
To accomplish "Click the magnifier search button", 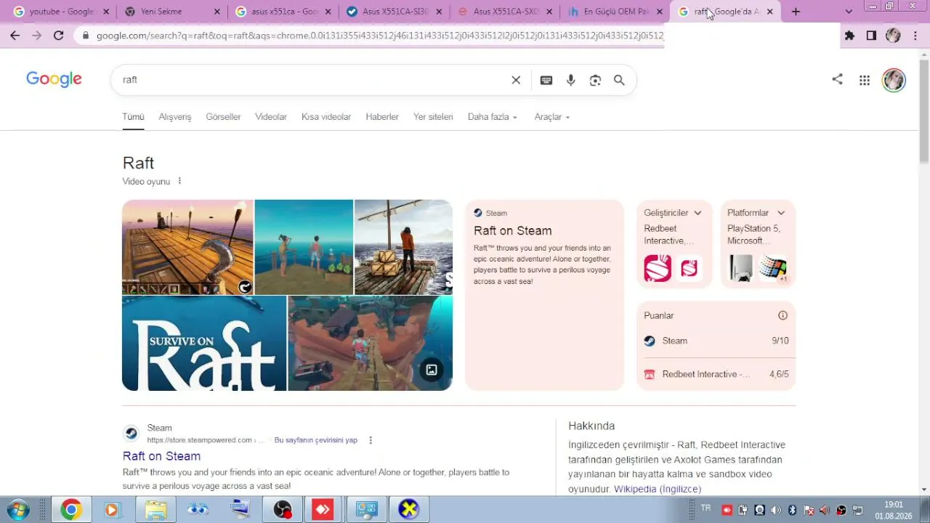I will tap(619, 80).
